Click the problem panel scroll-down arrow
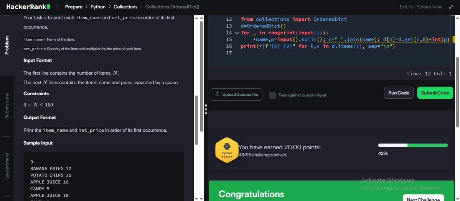The width and height of the screenshot is (460, 201). tap(196, 199)
